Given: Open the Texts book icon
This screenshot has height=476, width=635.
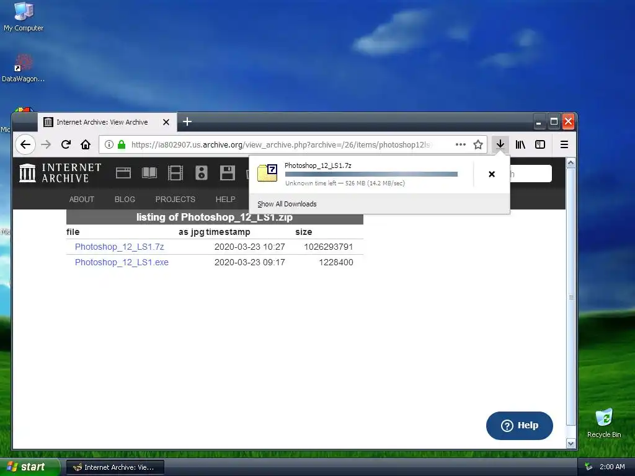Looking at the screenshot, I should (x=149, y=174).
